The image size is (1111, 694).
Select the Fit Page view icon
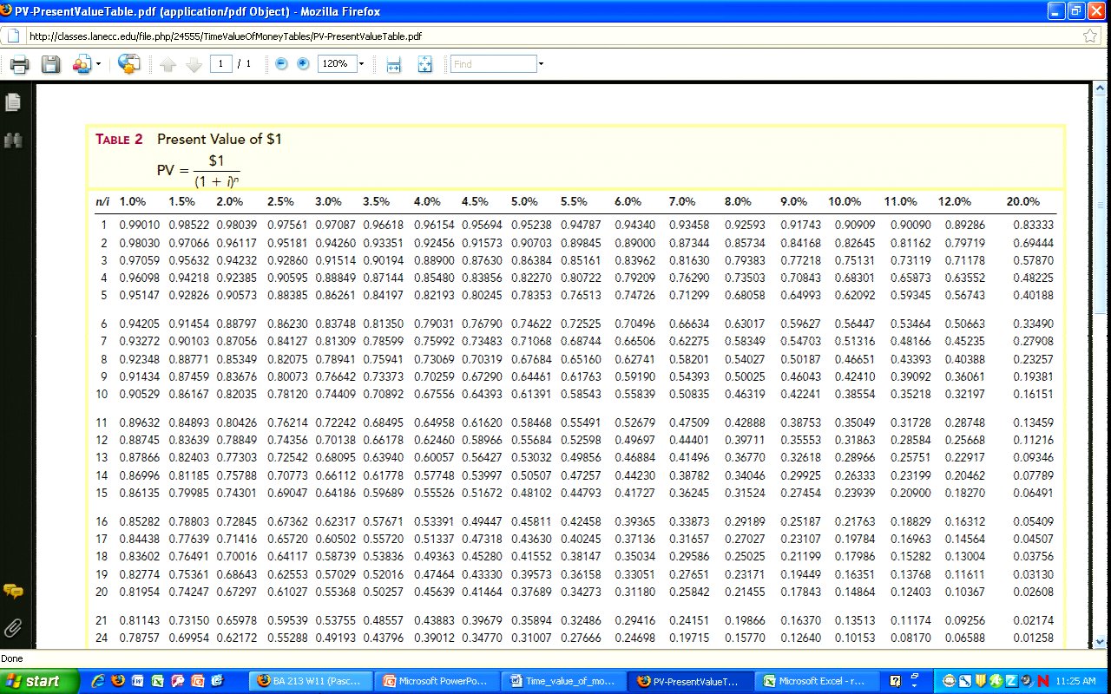pos(424,64)
